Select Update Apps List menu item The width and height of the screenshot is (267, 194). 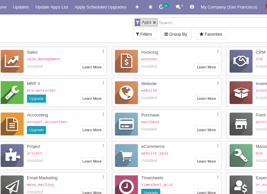(x=51, y=7)
